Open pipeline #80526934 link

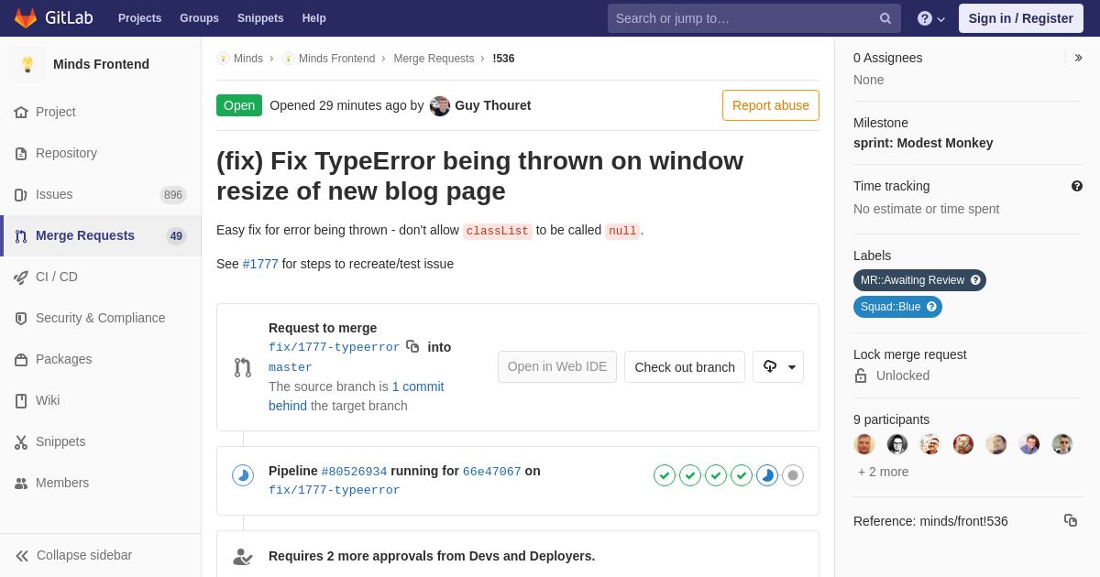point(354,472)
